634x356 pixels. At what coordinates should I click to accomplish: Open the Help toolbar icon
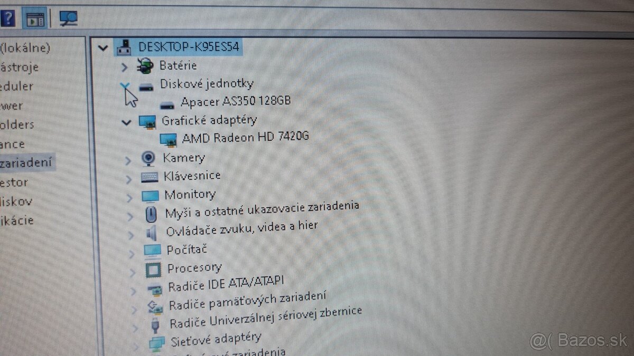point(9,17)
